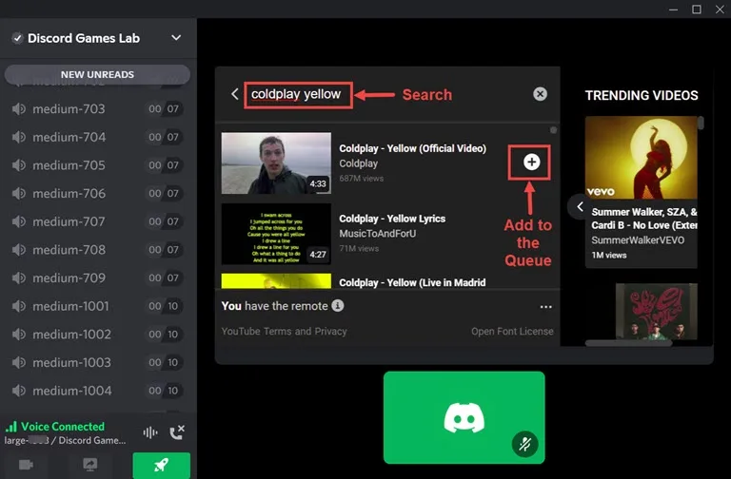Select Coldplay - Yellow (Official Video) title

(x=412, y=148)
